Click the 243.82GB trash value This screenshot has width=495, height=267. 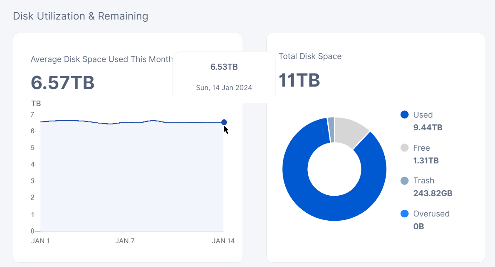pos(432,194)
